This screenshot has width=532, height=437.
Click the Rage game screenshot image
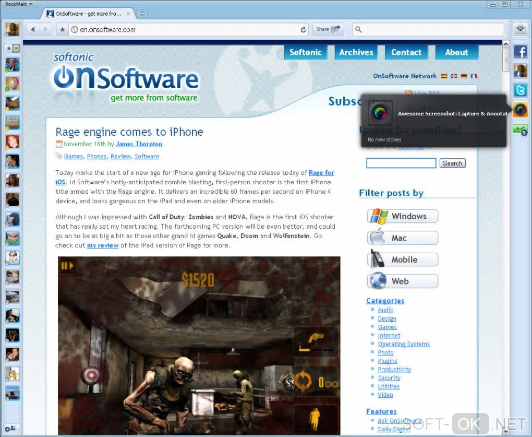click(199, 345)
